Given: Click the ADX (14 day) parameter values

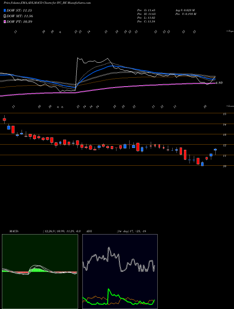Looking at the screenshot, I should (132, 231).
